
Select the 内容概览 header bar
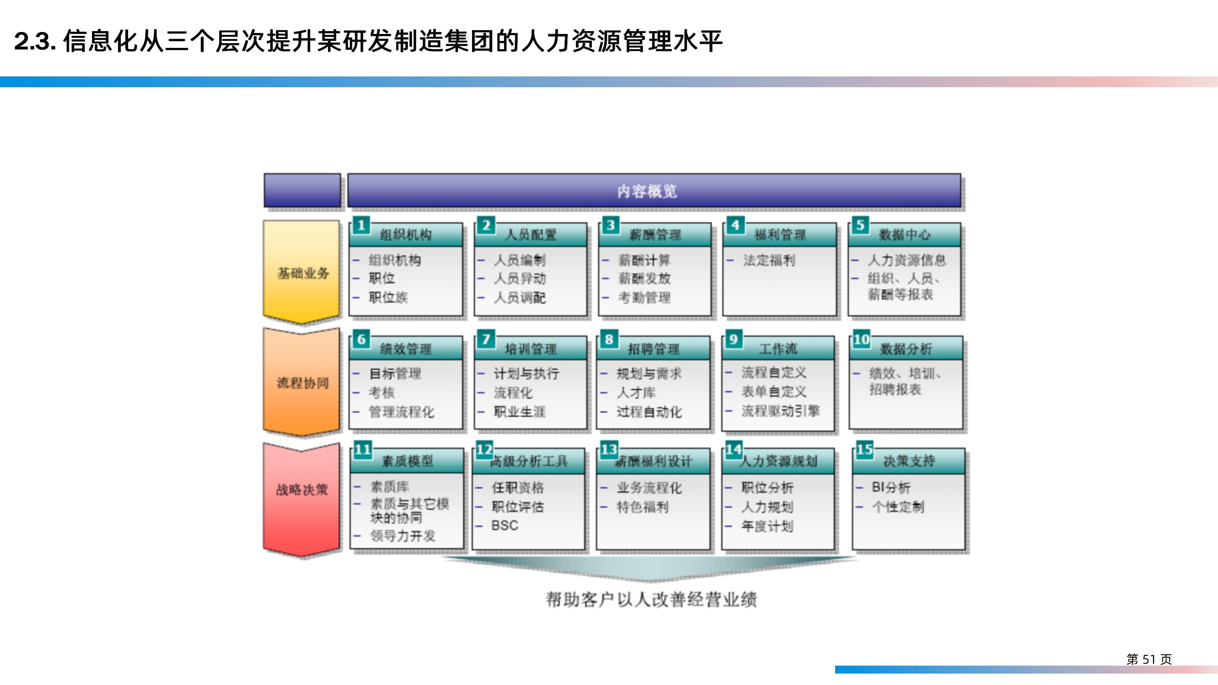click(654, 191)
